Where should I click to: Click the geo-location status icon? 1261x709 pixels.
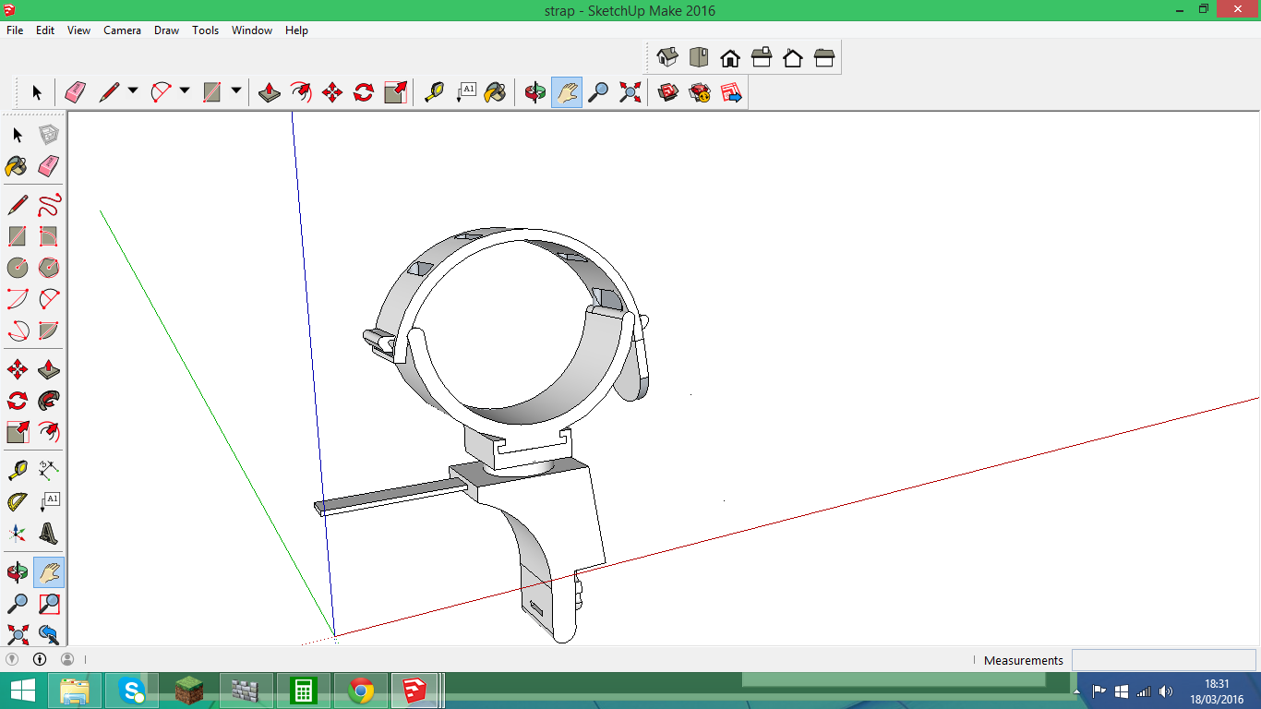12,659
